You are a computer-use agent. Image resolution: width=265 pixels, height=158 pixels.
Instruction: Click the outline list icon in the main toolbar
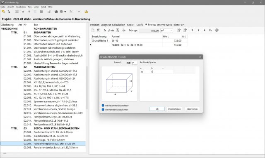(35, 12)
